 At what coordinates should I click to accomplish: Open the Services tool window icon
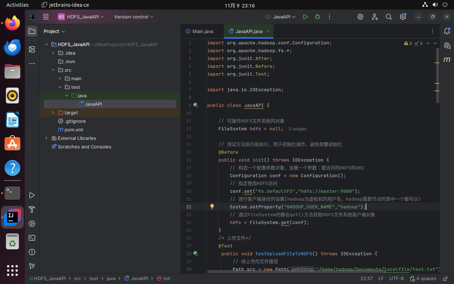point(32,224)
